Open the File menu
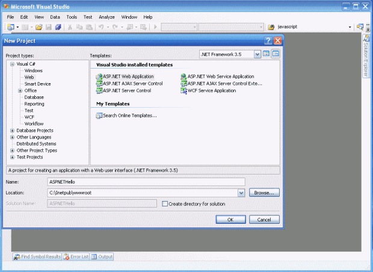This screenshot has width=373, height=272. coord(10,17)
